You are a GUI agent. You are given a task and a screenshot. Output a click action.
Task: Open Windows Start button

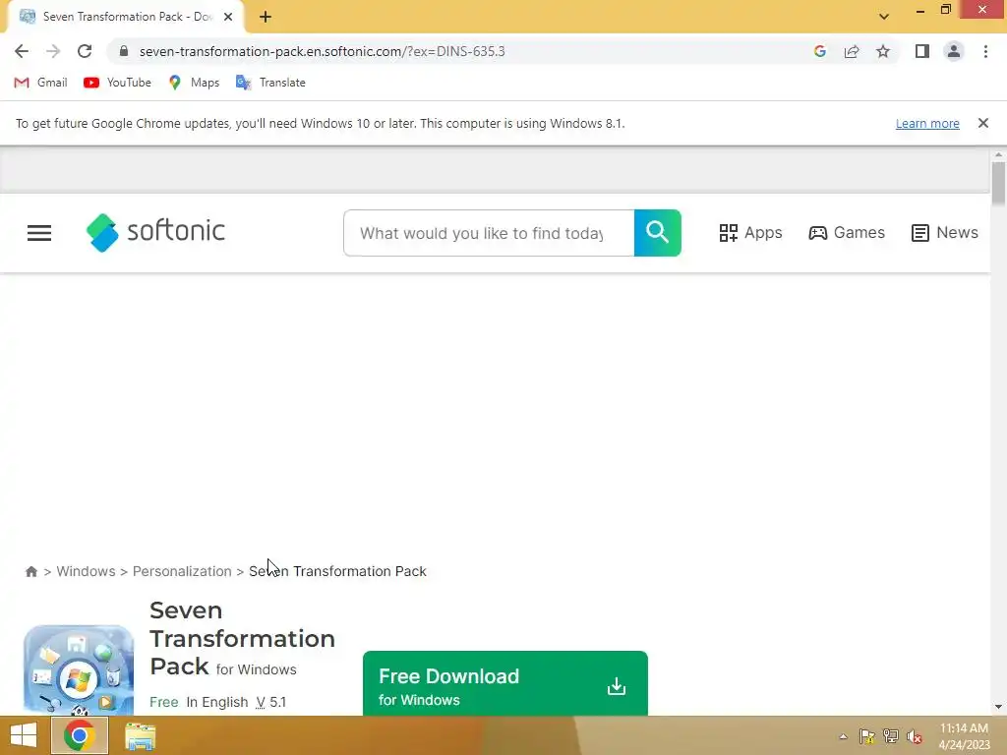(24, 735)
